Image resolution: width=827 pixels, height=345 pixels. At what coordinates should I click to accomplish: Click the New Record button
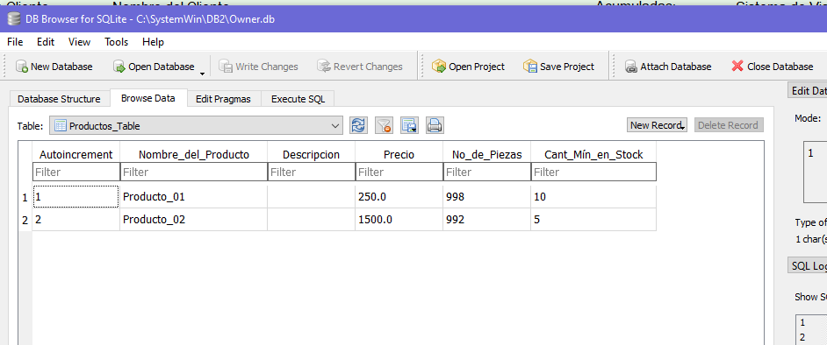tap(658, 125)
